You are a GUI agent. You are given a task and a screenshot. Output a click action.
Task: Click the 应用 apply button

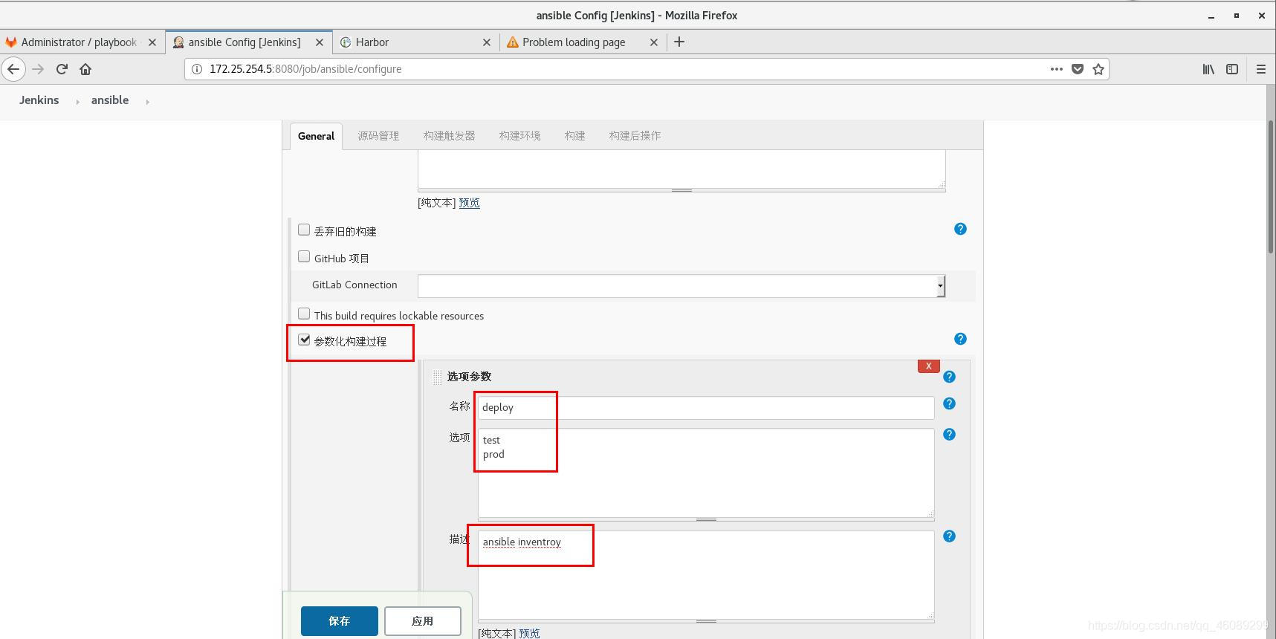(x=423, y=621)
